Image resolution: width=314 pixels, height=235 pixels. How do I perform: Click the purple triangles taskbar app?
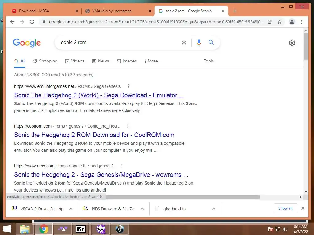click(63, 229)
